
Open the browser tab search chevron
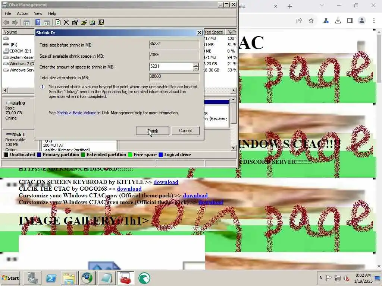click(322, 5)
